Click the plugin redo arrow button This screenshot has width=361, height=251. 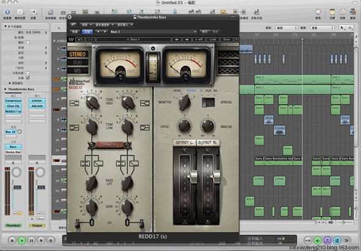pos(91,40)
